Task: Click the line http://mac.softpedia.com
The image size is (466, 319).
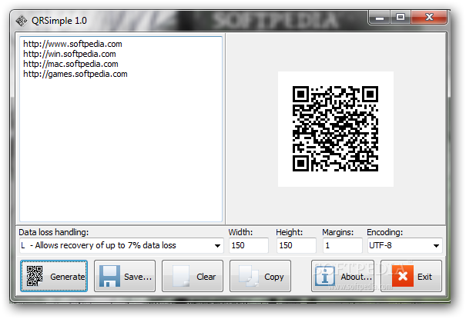Action: click(71, 64)
